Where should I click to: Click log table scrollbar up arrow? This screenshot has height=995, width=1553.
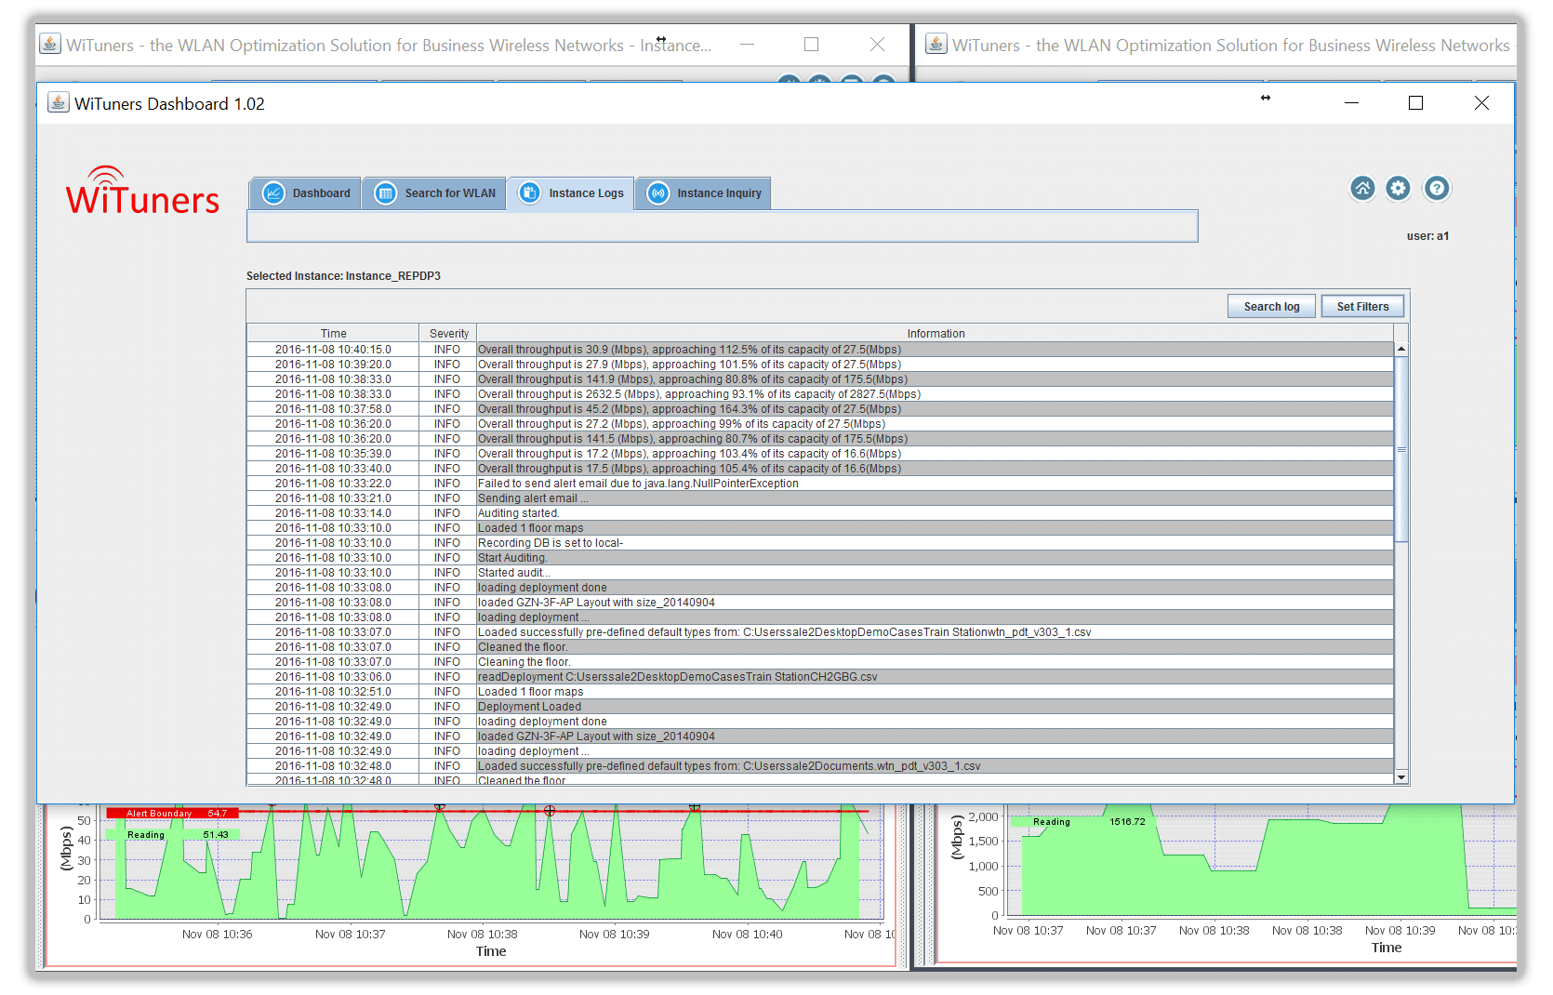[1401, 349]
